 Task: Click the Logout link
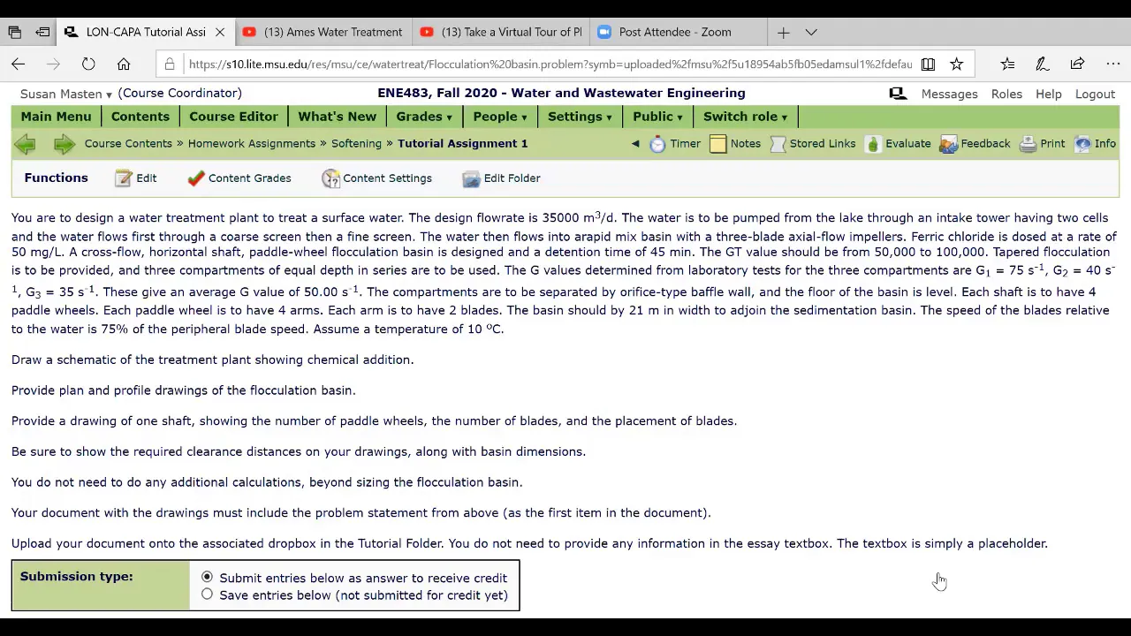(x=1095, y=94)
